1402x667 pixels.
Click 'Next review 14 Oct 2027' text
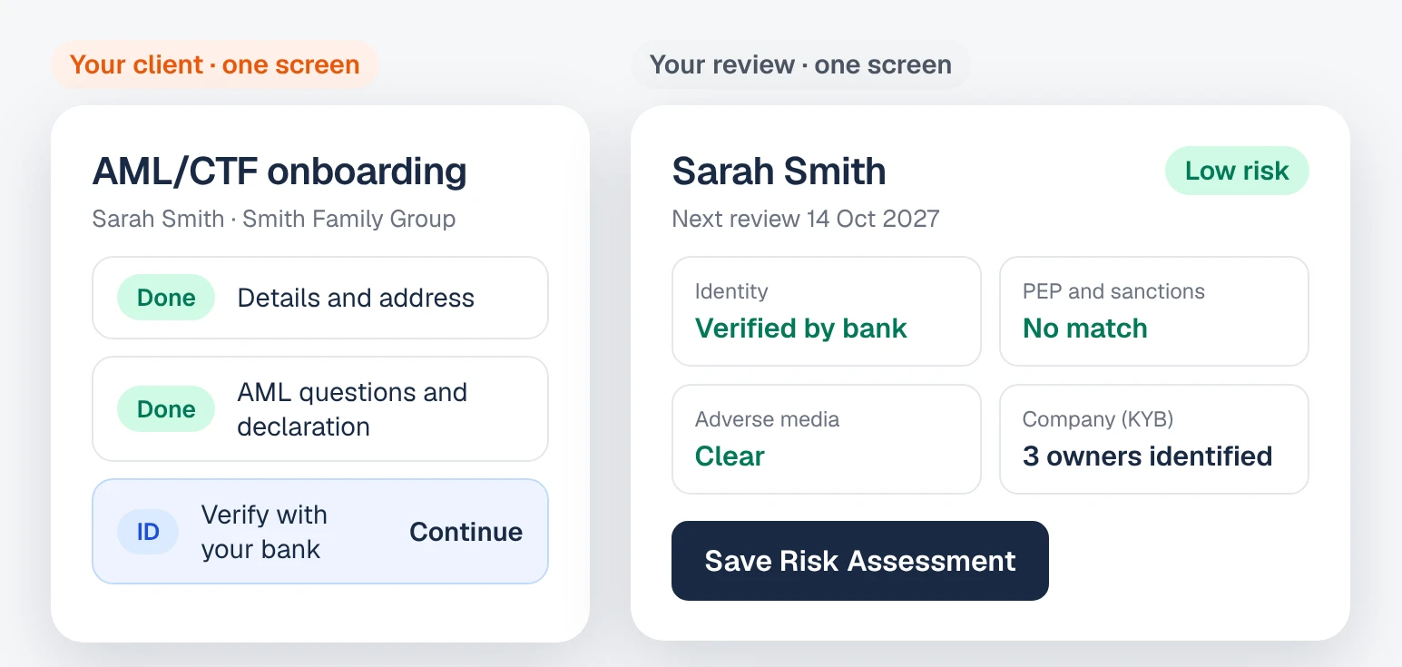806,219
